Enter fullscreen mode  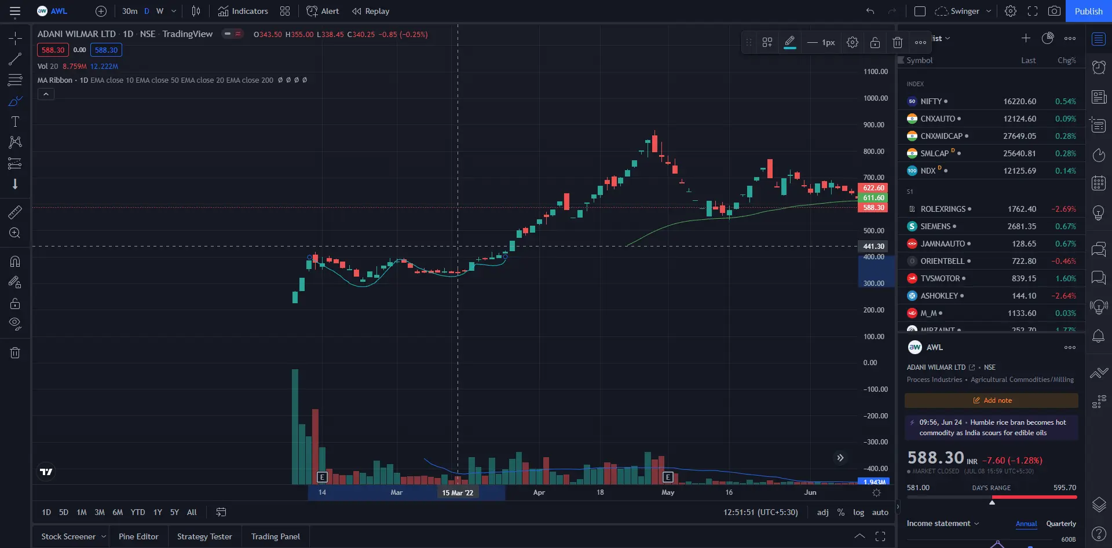tap(1032, 11)
